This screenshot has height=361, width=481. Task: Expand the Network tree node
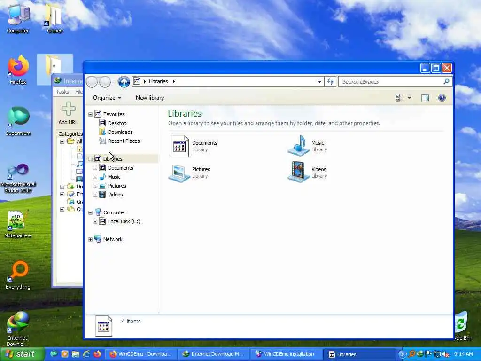(90, 239)
